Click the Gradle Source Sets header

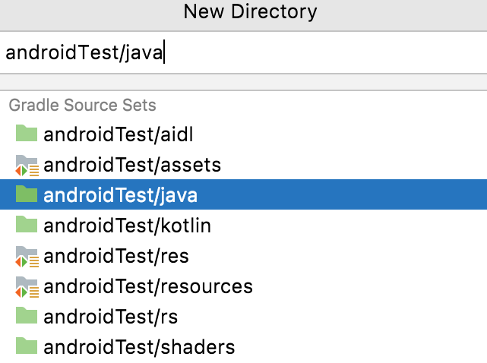click(x=82, y=105)
